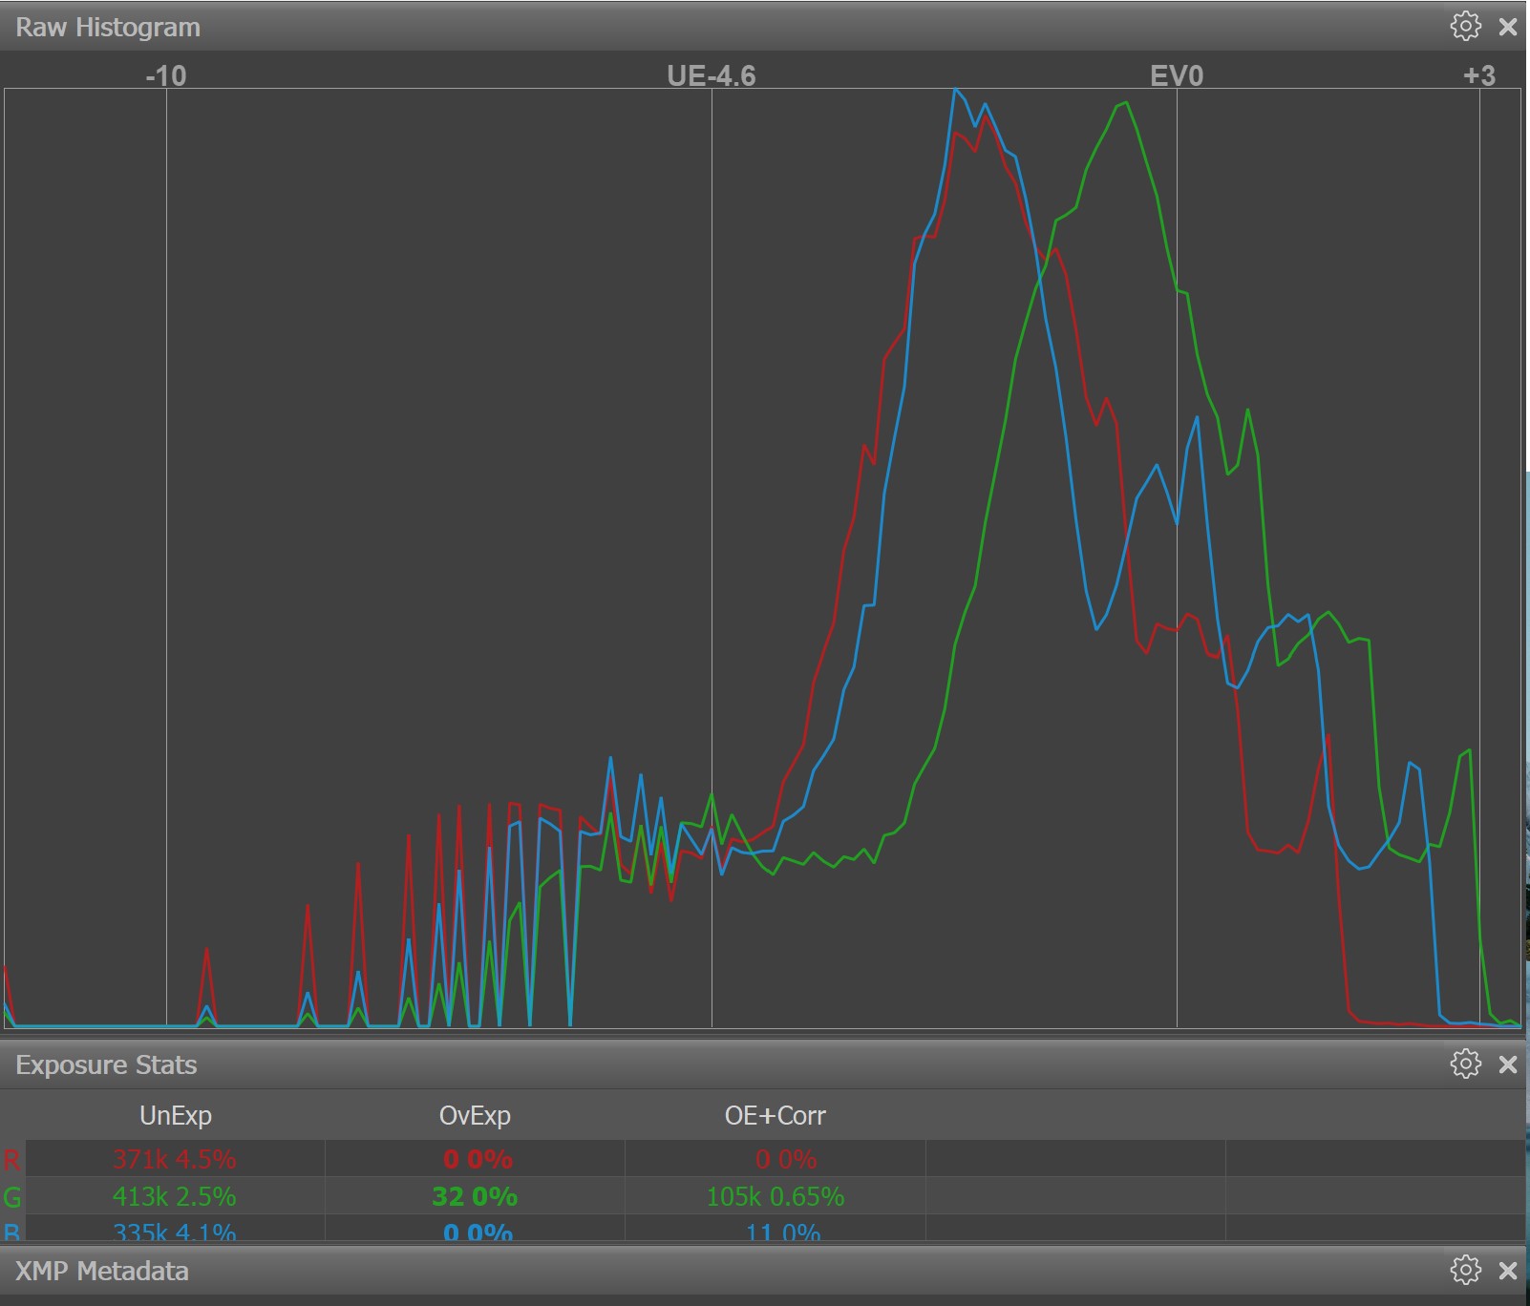
Task: Expand the XMP Metadata panel title
Action: point(102,1271)
